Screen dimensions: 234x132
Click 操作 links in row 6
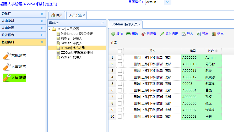[152, 90]
